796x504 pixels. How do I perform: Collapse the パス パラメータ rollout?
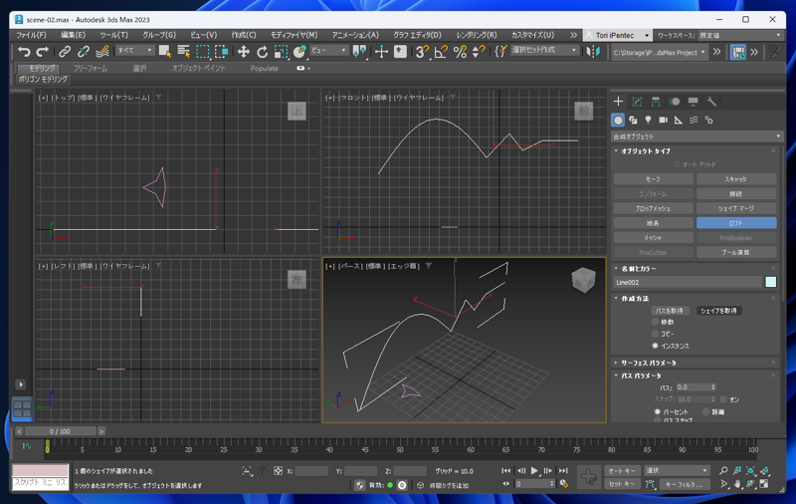pyautogui.click(x=641, y=376)
